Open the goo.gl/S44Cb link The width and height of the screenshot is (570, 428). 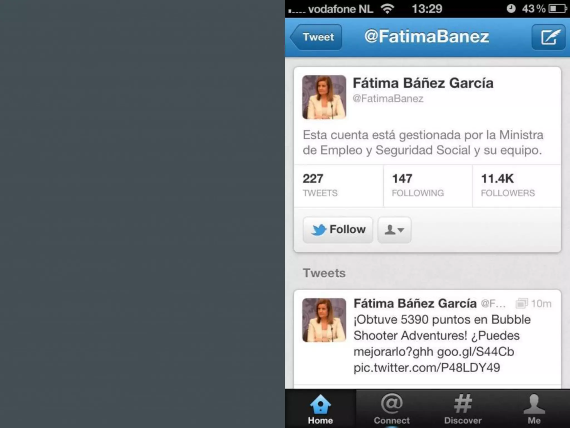[x=475, y=352]
